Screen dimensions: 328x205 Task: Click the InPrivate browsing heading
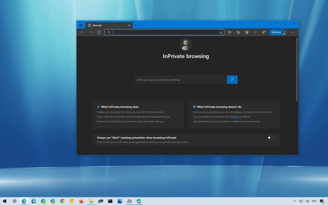[186, 56]
